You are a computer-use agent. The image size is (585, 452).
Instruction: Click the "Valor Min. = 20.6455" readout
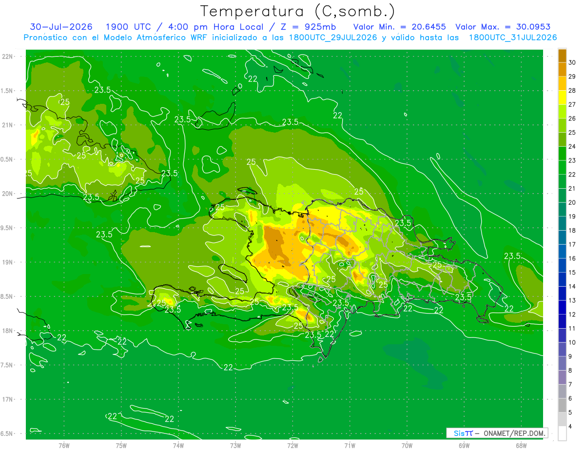coord(399,27)
